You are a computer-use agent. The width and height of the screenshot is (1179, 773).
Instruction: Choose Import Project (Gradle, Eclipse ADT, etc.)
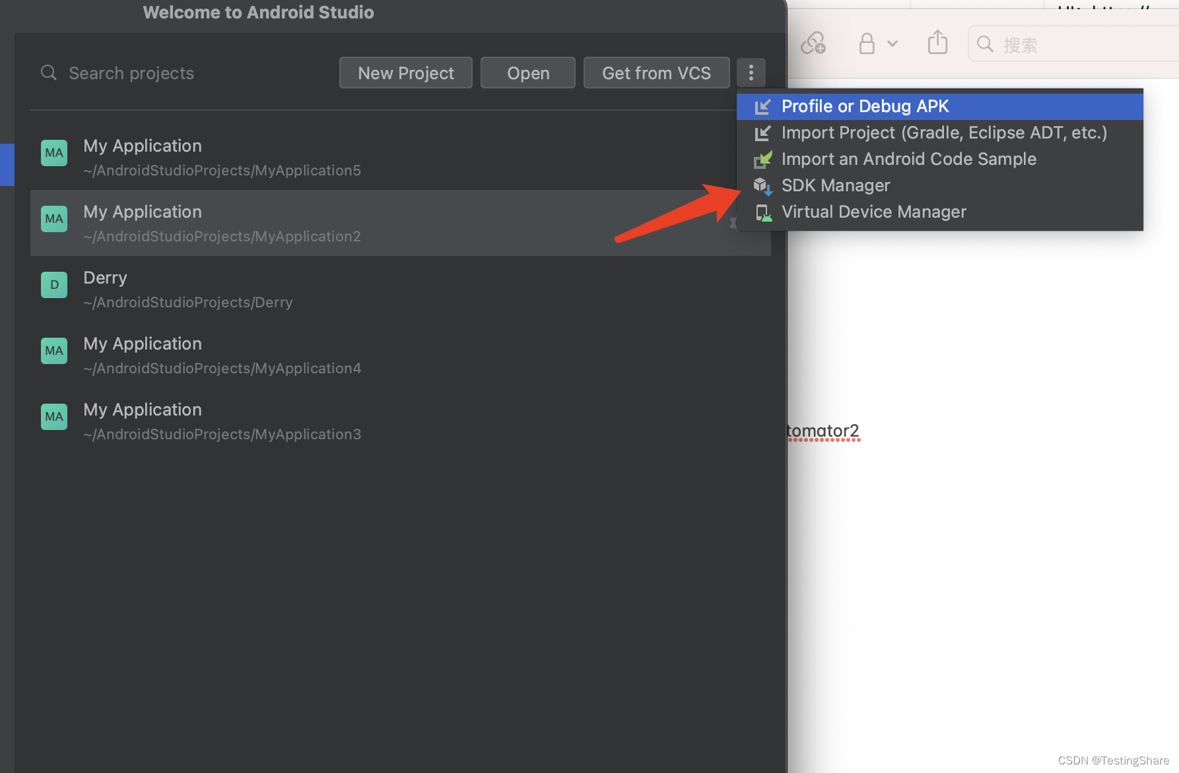tap(940, 133)
